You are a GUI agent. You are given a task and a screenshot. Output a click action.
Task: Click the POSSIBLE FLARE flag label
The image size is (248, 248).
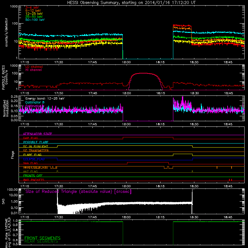click(x=36, y=142)
